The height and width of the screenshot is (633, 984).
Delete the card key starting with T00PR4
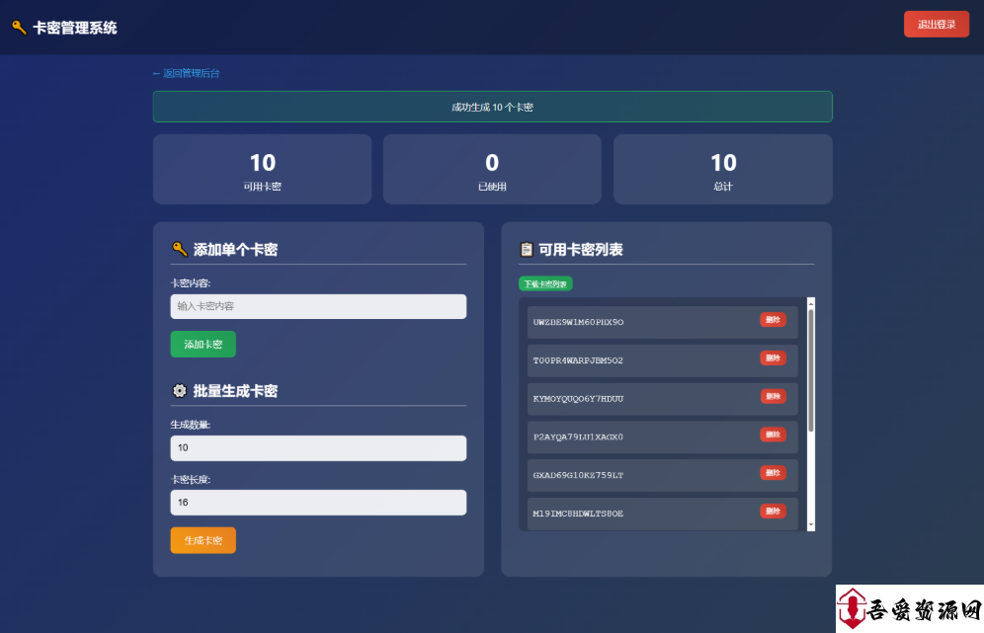[773, 358]
